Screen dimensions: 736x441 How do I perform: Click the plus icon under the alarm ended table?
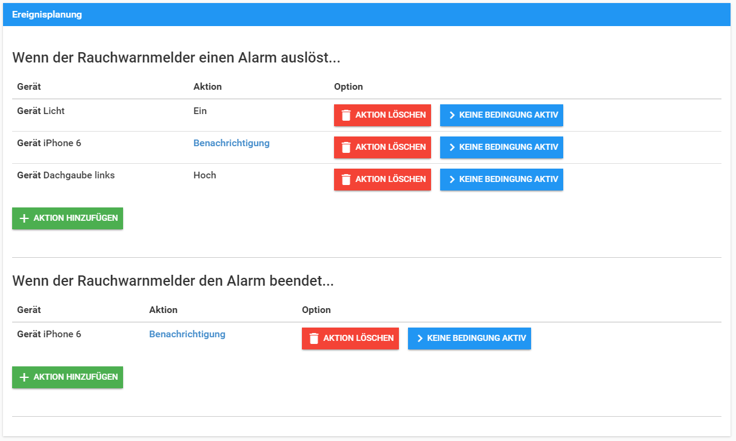pos(24,377)
